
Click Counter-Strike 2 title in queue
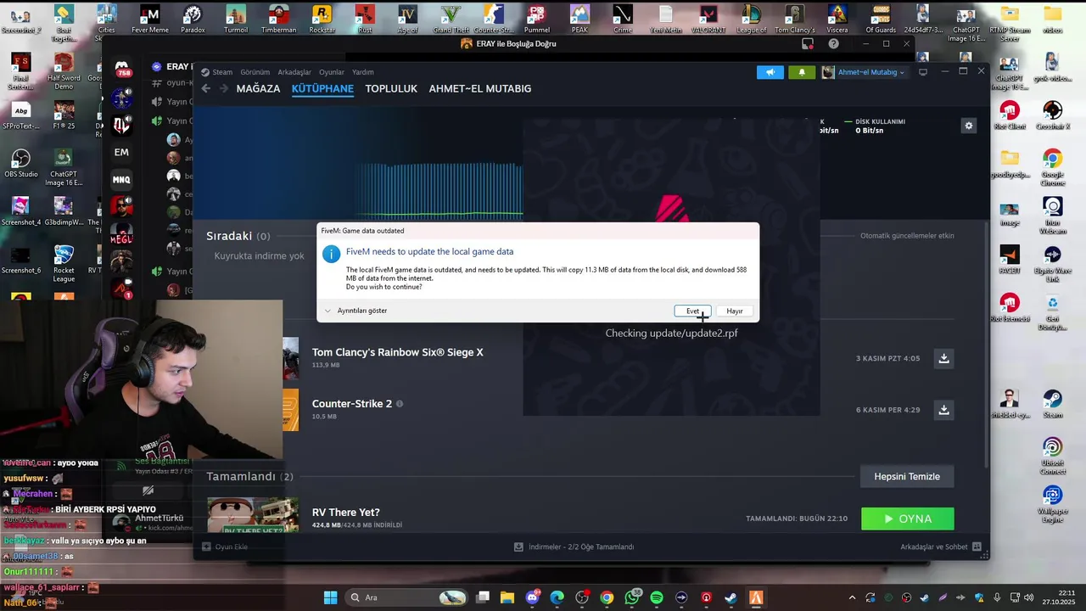[x=352, y=404]
